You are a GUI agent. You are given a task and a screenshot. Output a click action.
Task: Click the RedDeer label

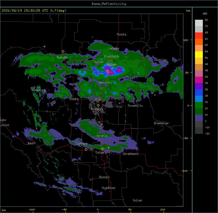112,65
